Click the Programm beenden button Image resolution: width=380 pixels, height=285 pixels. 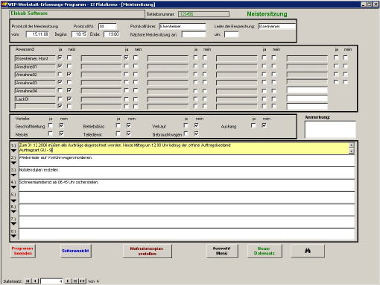(x=22, y=251)
